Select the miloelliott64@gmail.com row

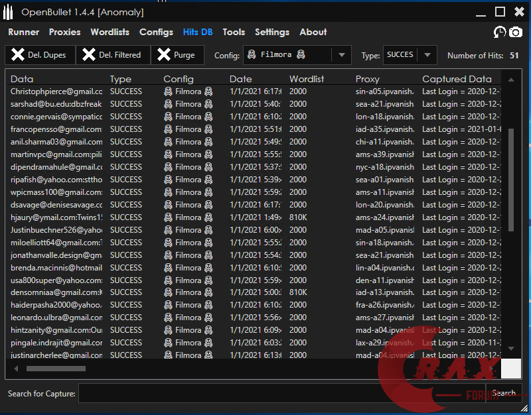point(254,243)
